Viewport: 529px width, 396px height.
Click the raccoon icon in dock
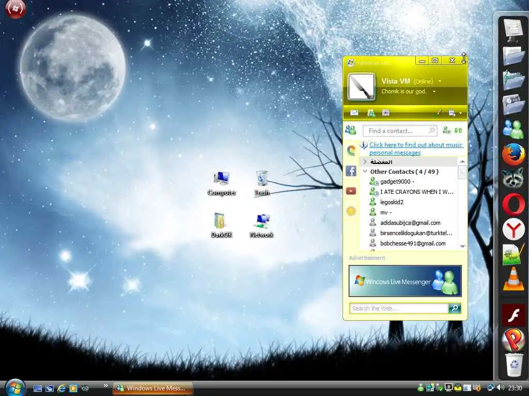click(x=513, y=179)
